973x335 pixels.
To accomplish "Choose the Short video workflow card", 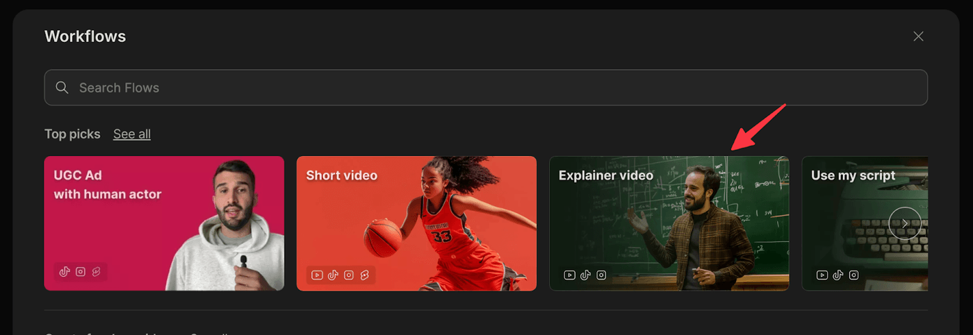I will [416, 223].
